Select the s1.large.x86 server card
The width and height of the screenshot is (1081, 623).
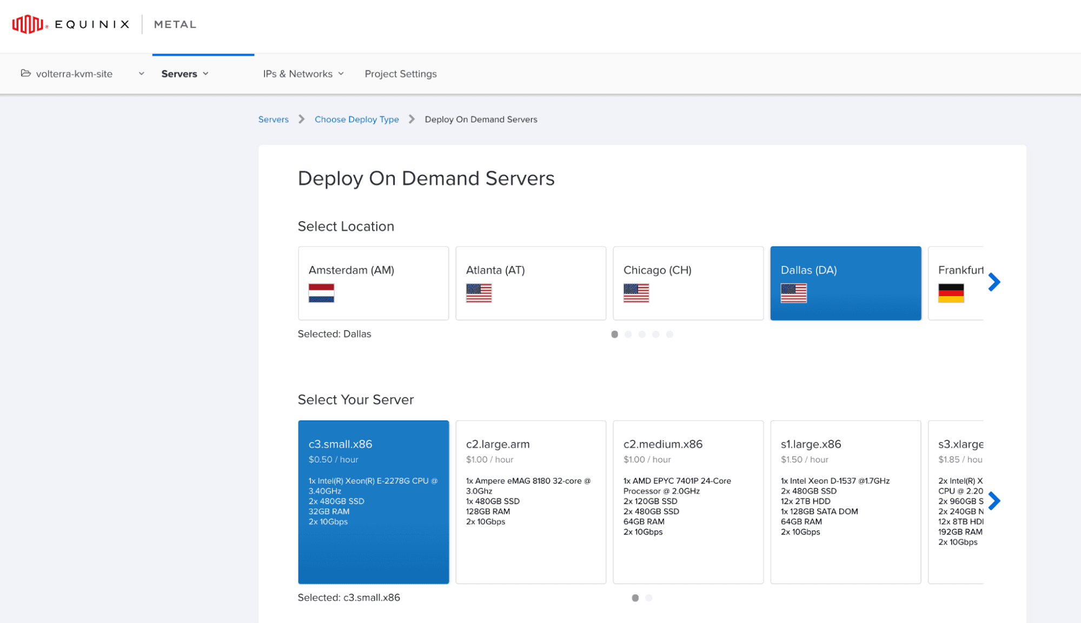point(845,502)
